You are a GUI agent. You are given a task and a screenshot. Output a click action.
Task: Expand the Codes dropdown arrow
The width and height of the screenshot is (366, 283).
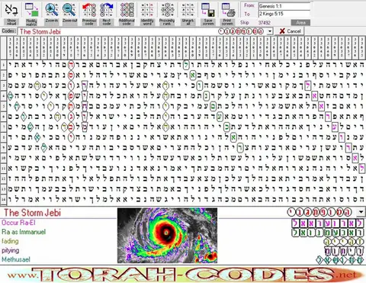(x=270, y=32)
